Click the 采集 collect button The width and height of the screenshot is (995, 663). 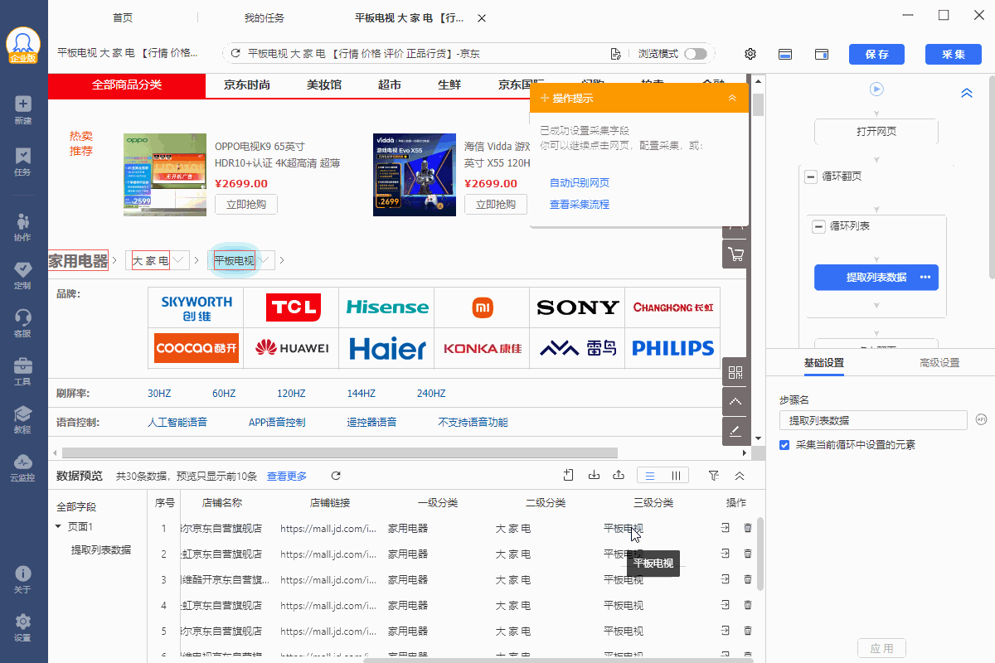click(954, 54)
